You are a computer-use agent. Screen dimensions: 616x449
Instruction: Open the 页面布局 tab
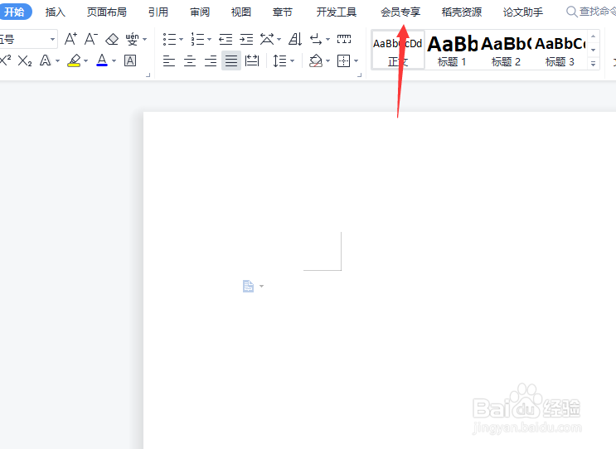[106, 12]
